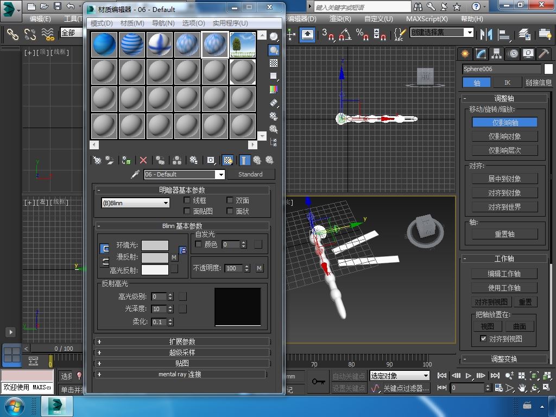The width and height of the screenshot is (556, 417).
Task: Open the 06 - Default material name dropdown
Action: (x=184, y=174)
